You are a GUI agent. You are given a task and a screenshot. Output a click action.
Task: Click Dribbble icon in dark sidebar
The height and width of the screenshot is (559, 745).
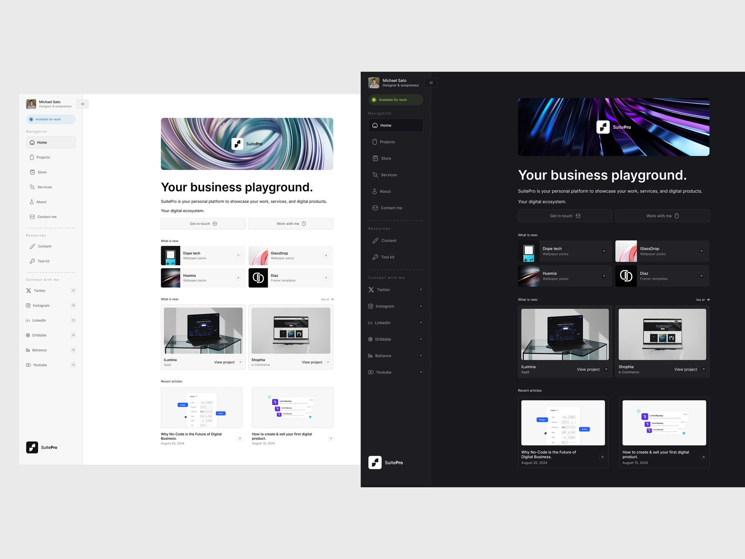[370, 339]
